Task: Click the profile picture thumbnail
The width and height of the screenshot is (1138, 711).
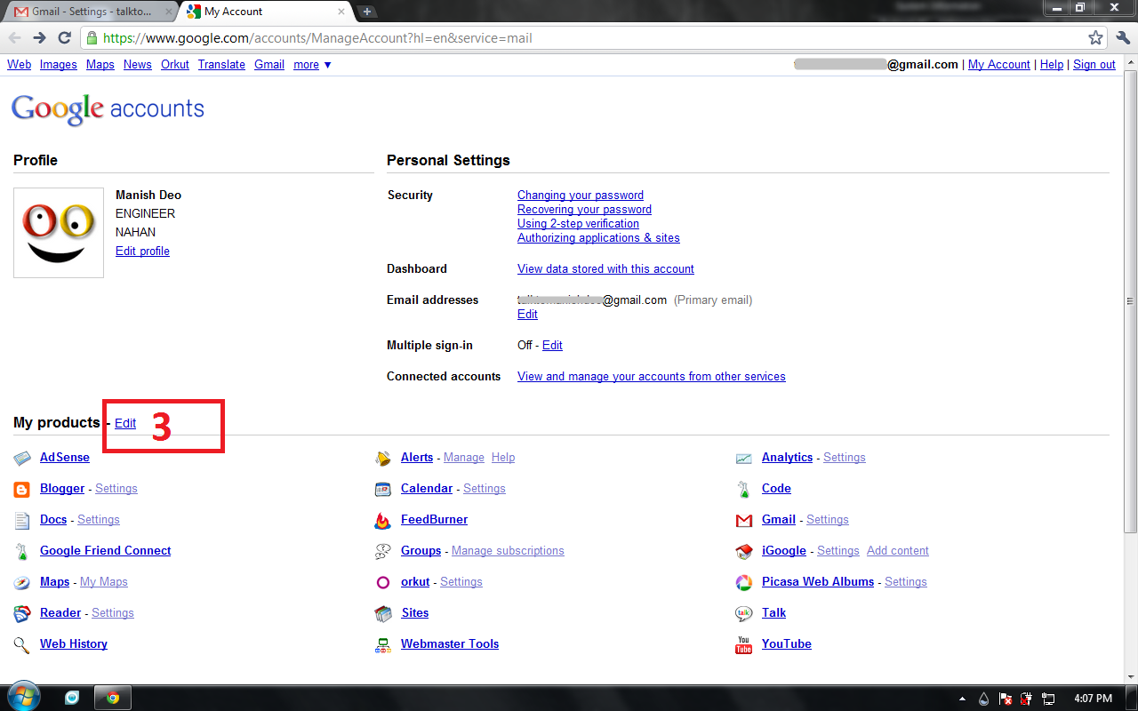Action: [x=59, y=233]
